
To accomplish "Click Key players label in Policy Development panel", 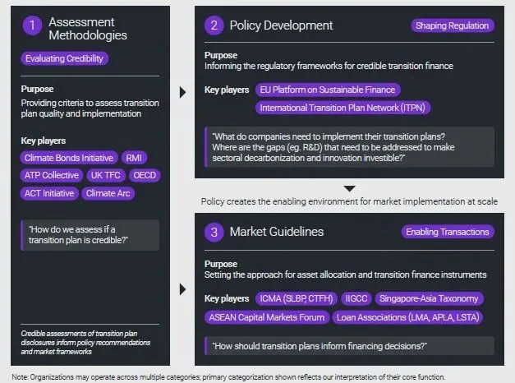I will point(227,90).
